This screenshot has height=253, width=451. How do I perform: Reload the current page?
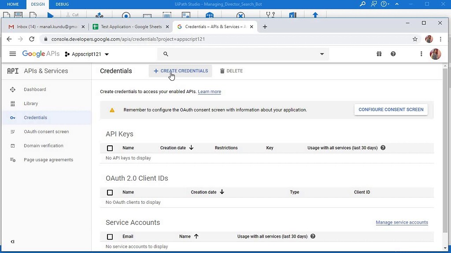pyautogui.click(x=31, y=39)
